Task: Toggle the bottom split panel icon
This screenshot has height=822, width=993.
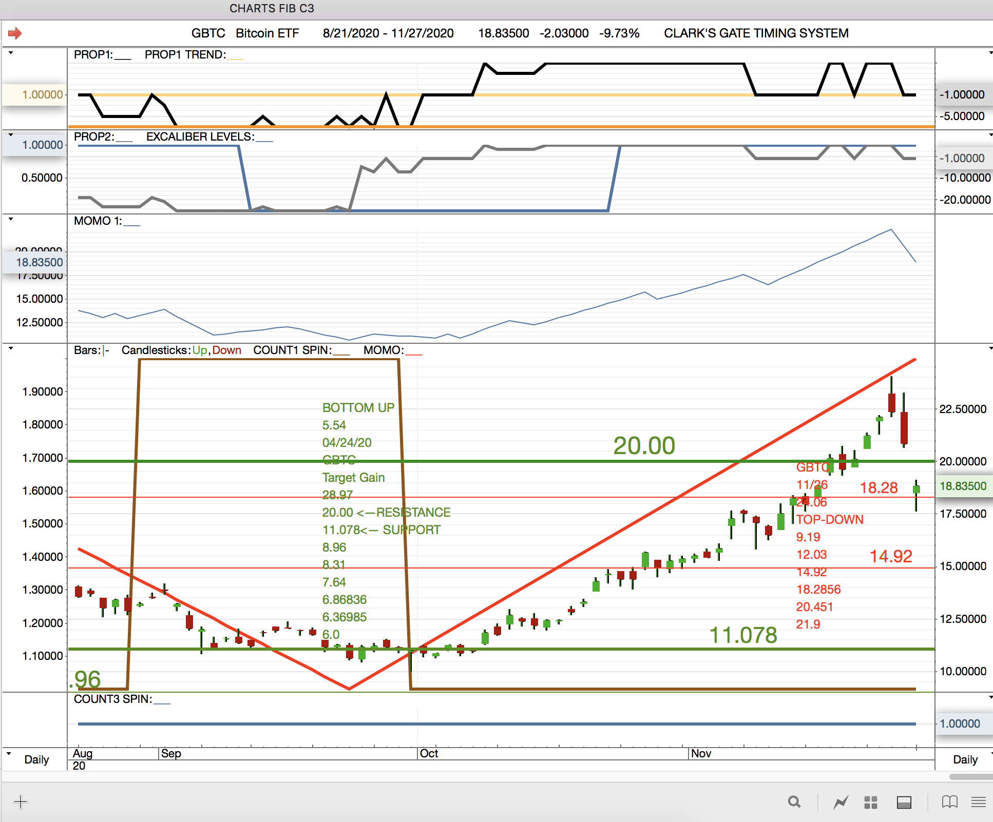Action: point(904,802)
